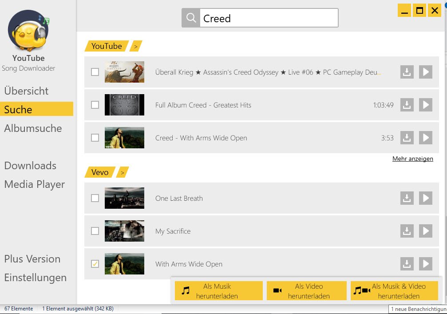Play the Überall Krieg Assassin's Creed video
The height and width of the screenshot is (314, 447).
[x=426, y=72]
